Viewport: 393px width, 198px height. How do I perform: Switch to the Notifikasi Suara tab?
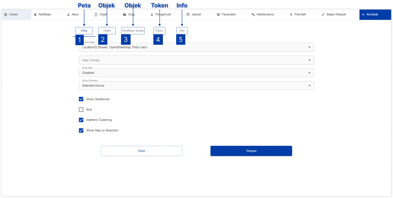click(x=133, y=31)
